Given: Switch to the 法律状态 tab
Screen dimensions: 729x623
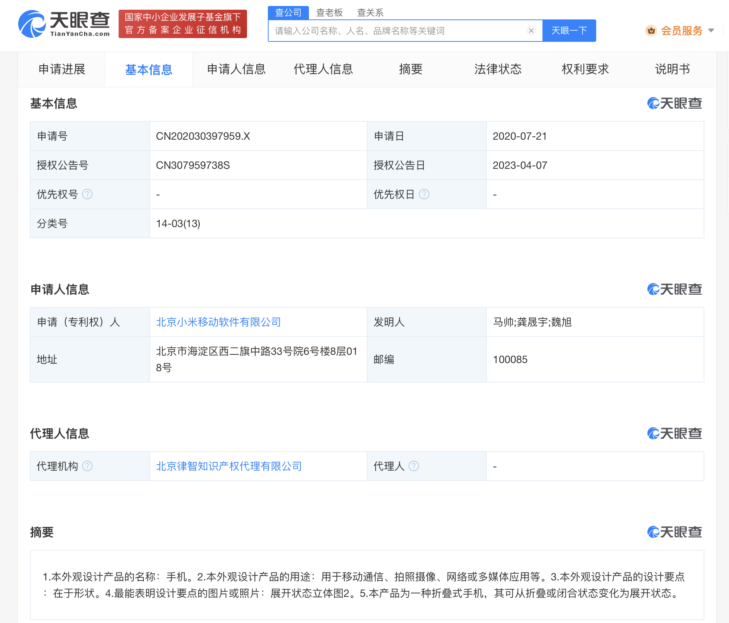Looking at the screenshot, I should (x=498, y=69).
